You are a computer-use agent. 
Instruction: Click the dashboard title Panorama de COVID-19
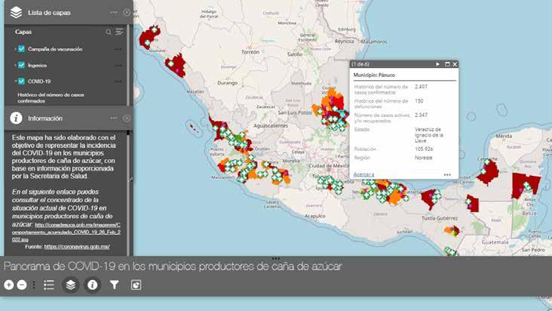click(173, 266)
